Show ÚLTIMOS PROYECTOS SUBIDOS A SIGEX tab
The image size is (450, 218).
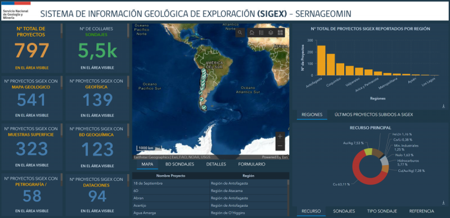(x=373, y=114)
